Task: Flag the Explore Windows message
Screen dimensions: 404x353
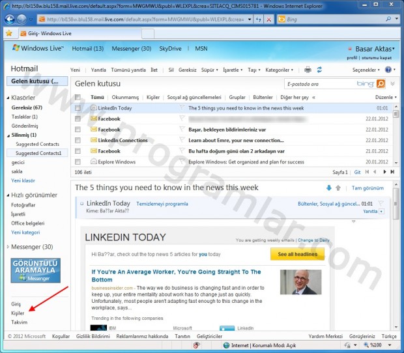Action: (182, 162)
